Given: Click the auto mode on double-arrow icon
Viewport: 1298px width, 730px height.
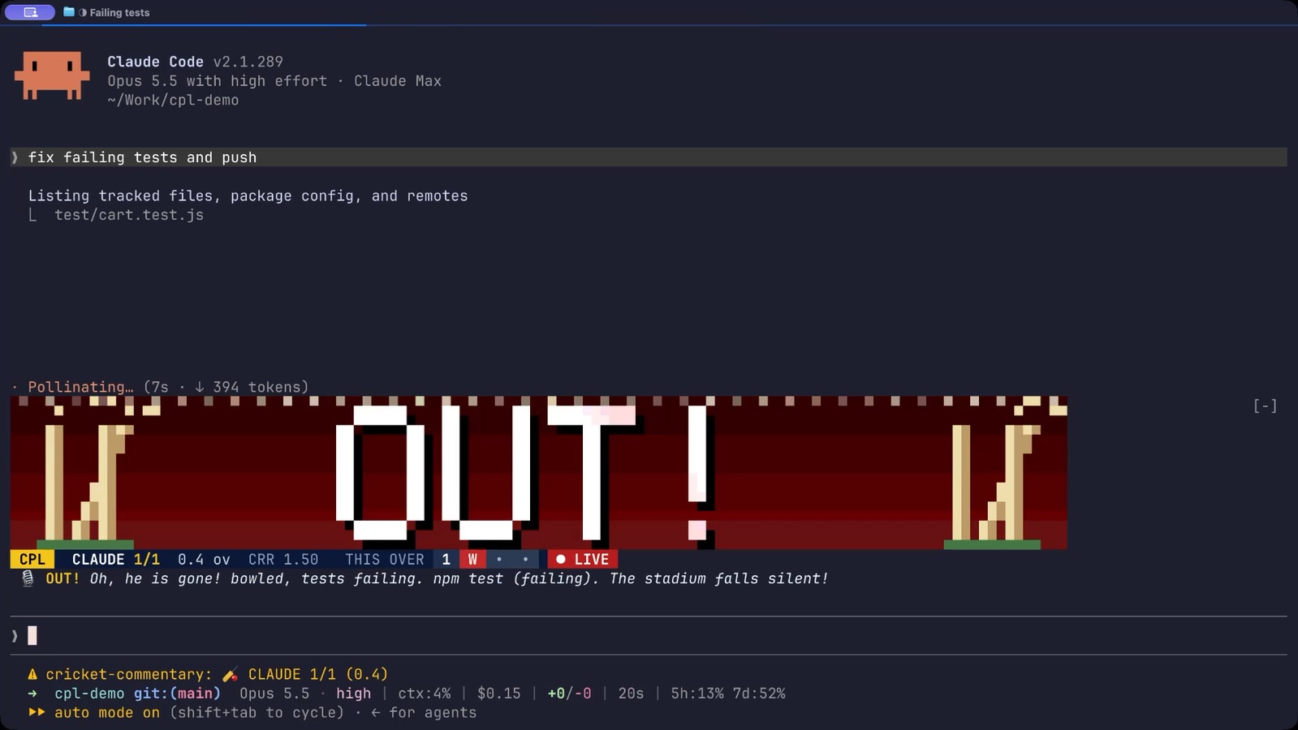Looking at the screenshot, I should (x=37, y=713).
